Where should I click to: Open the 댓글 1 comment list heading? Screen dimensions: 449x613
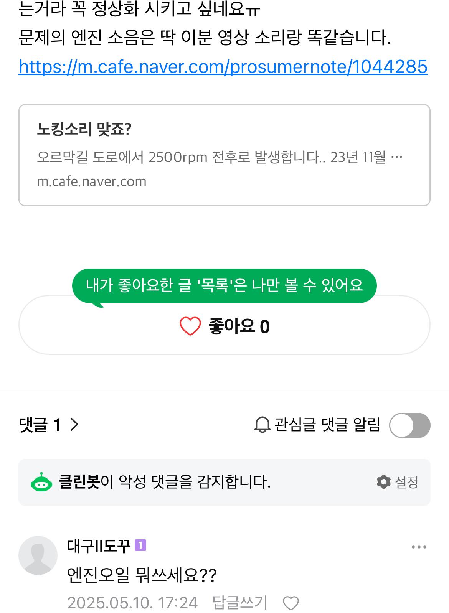tap(40, 425)
